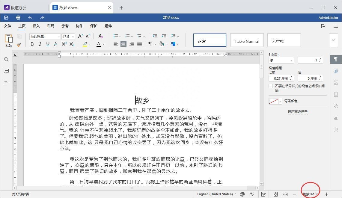Open the shape settings panel on the right sidebar
This screenshot has width=342, height=198.
(336, 106)
